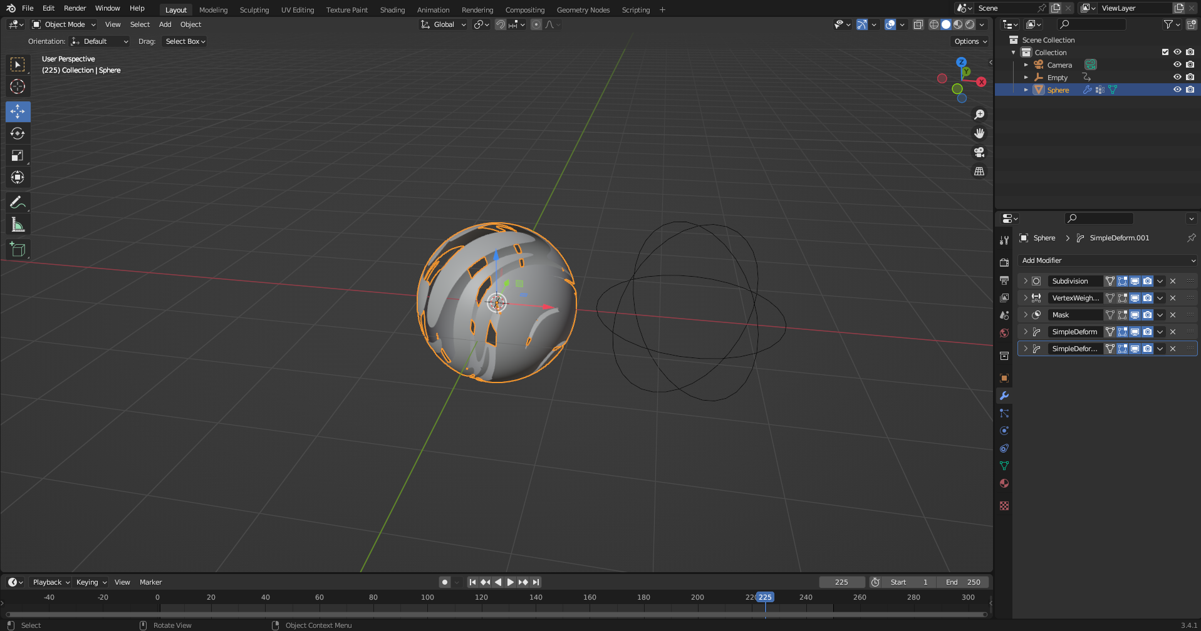Open Orientation Default dropdown

pos(100,41)
